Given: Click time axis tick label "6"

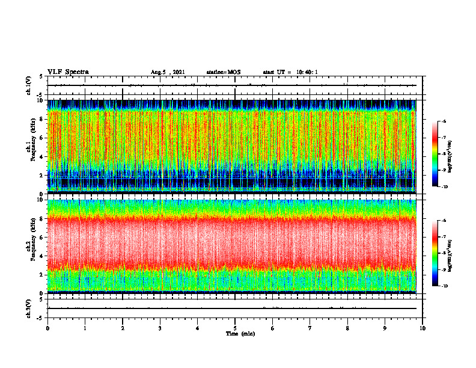Looking at the screenshot, I should coord(273,328).
